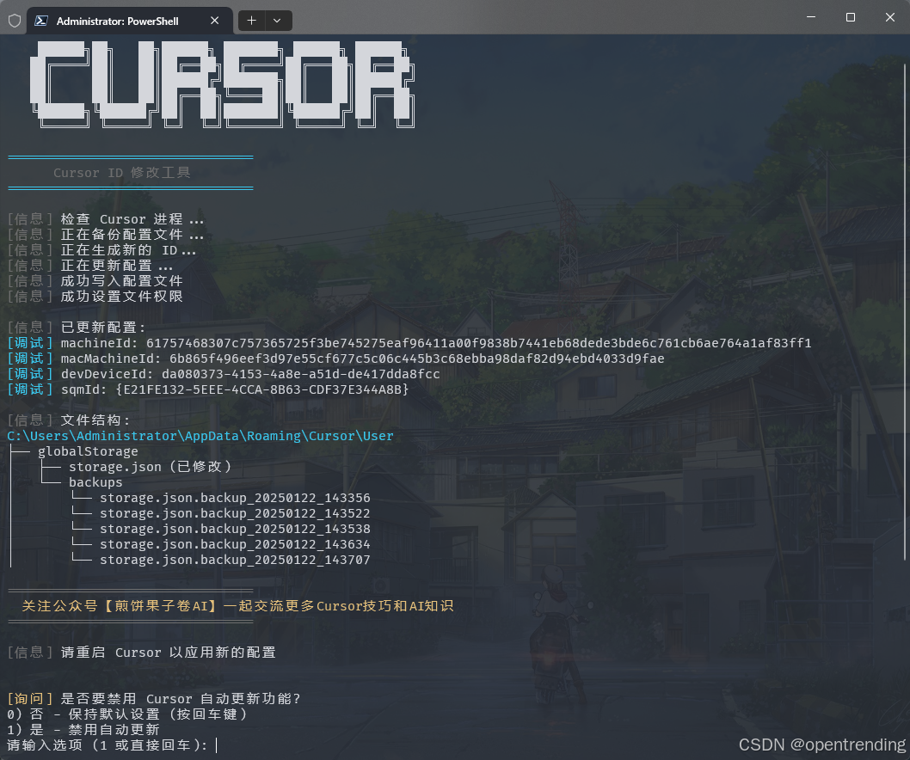910x760 pixels.
Task: Close the Administrator: PowerShell tab
Action: 215,21
